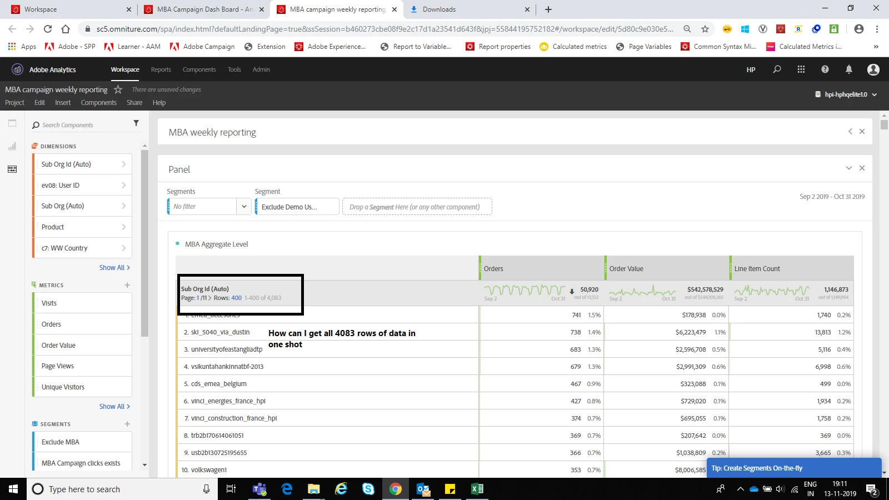This screenshot has width=889, height=500.
Task: Open the Panels icon in left rail
Action: 12,123
